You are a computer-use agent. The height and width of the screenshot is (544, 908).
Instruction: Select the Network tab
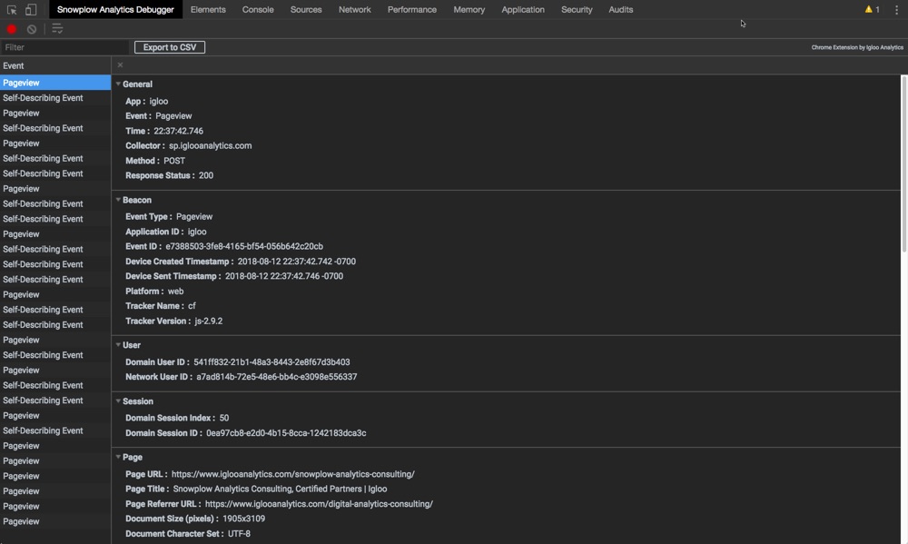pos(354,9)
